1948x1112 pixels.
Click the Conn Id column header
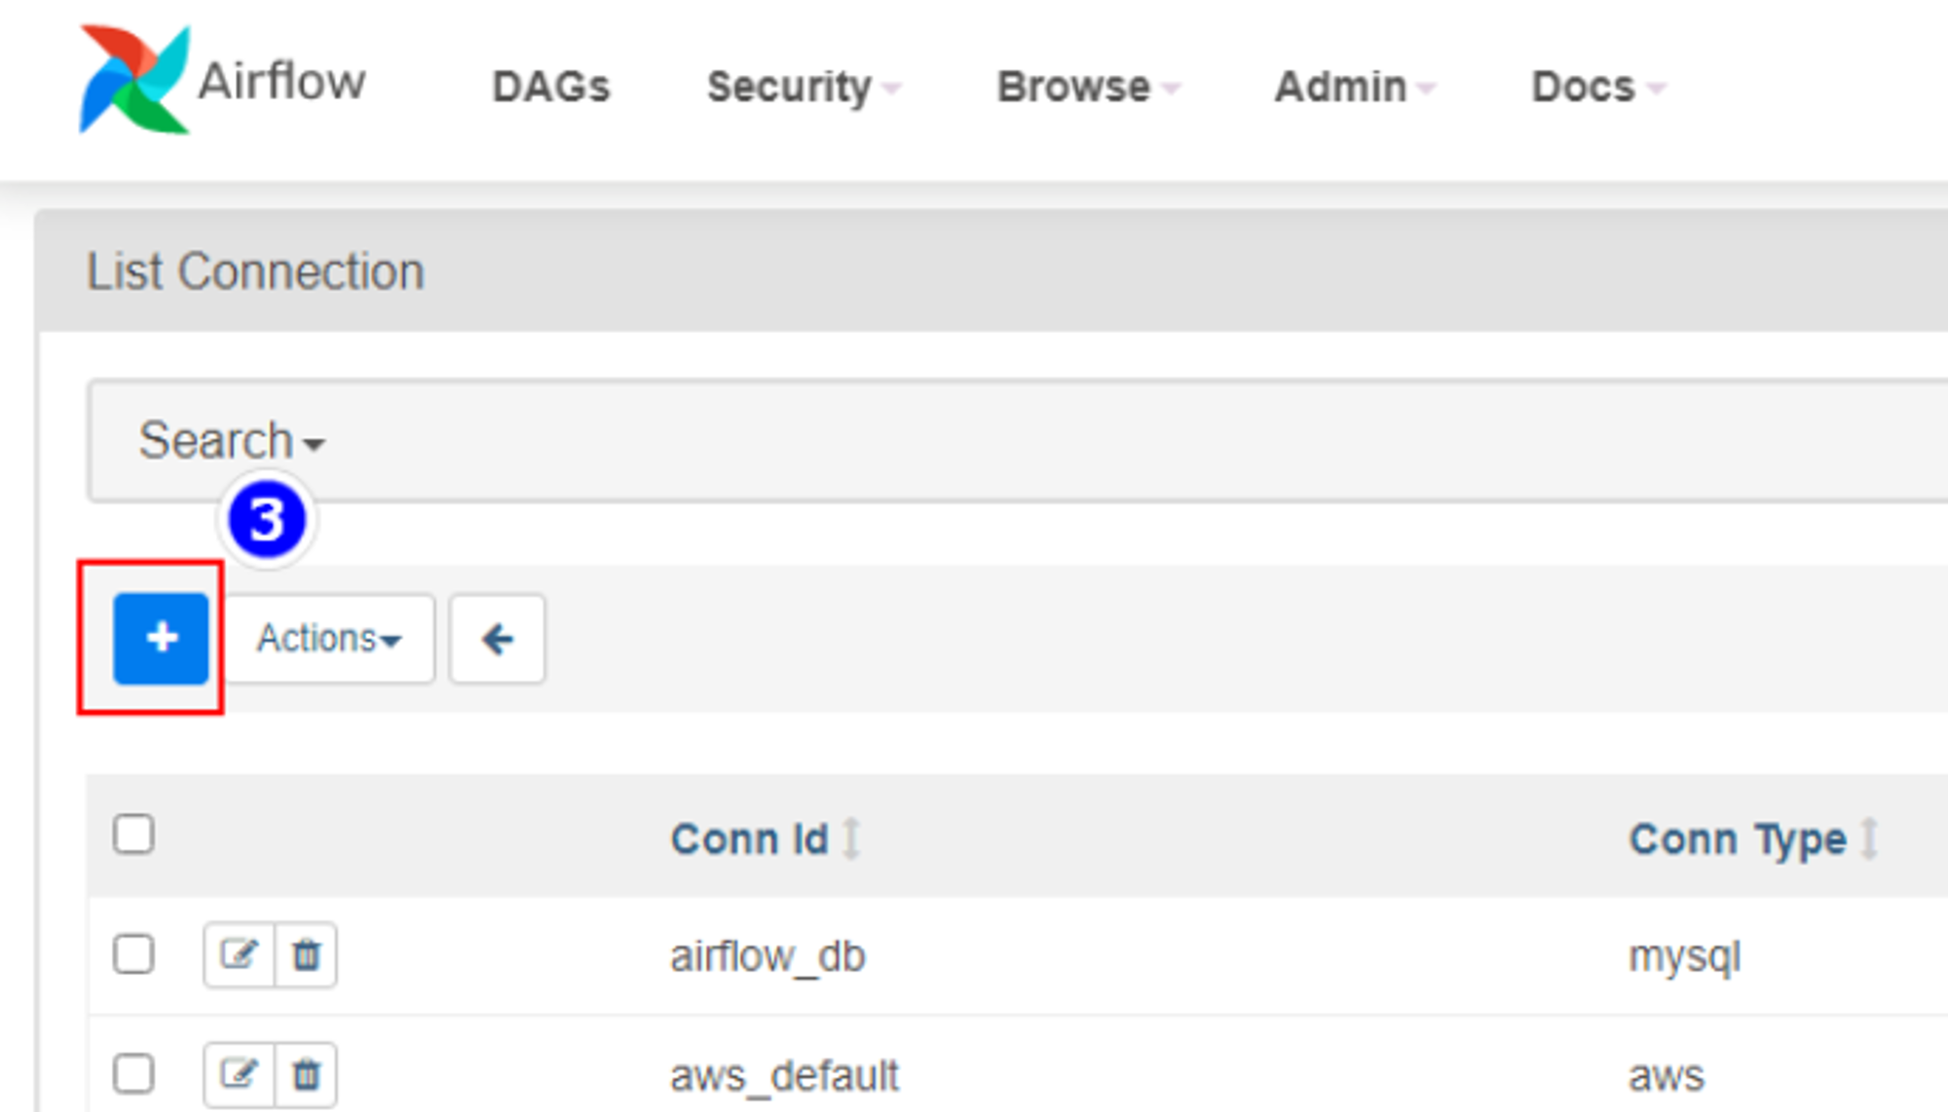click(x=749, y=839)
